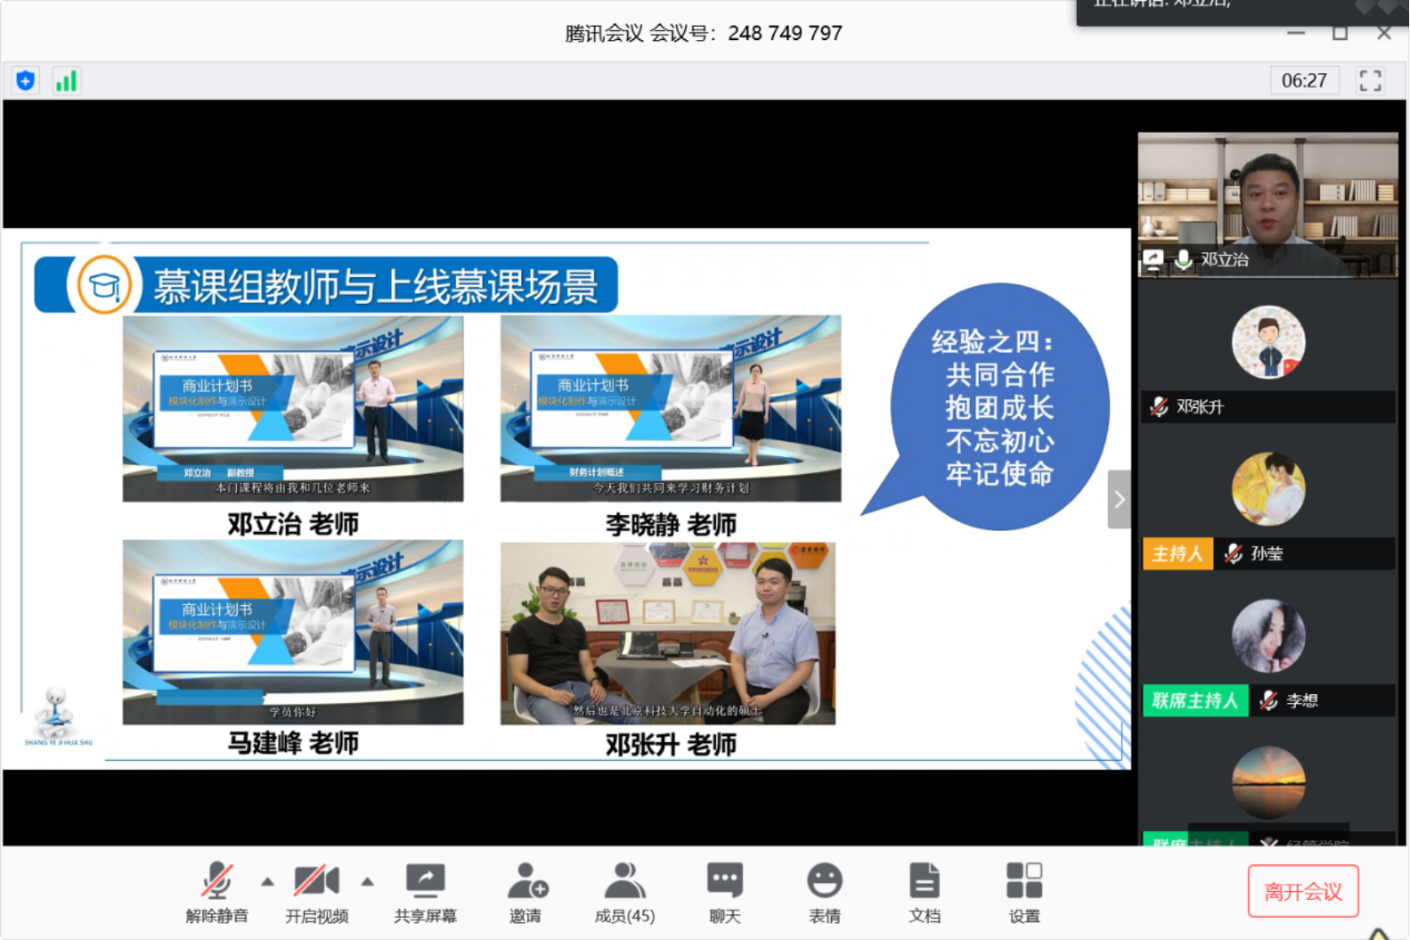Viewport: 1410px width, 940px height.
Task: Click the meeting security shield icon
Action: click(x=24, y=80)
